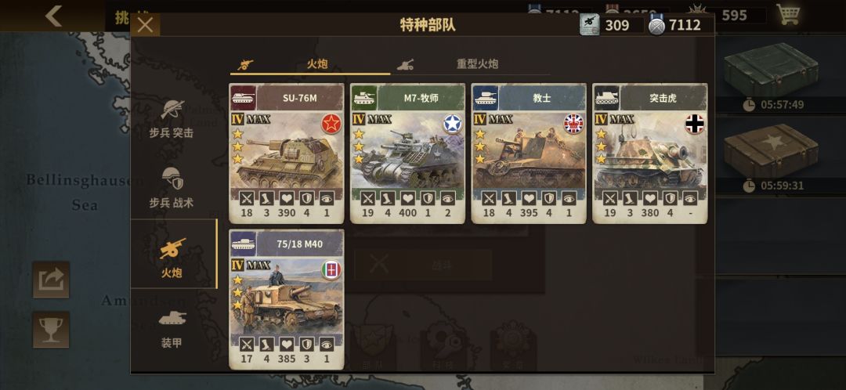The height and width of the screenshot is (390, 846).
Task: Switch to the 装甲 armor category
Action: click(x=172, y=328)
